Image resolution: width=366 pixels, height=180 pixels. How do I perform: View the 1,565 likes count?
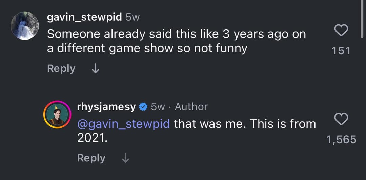(x=341, y=139)
